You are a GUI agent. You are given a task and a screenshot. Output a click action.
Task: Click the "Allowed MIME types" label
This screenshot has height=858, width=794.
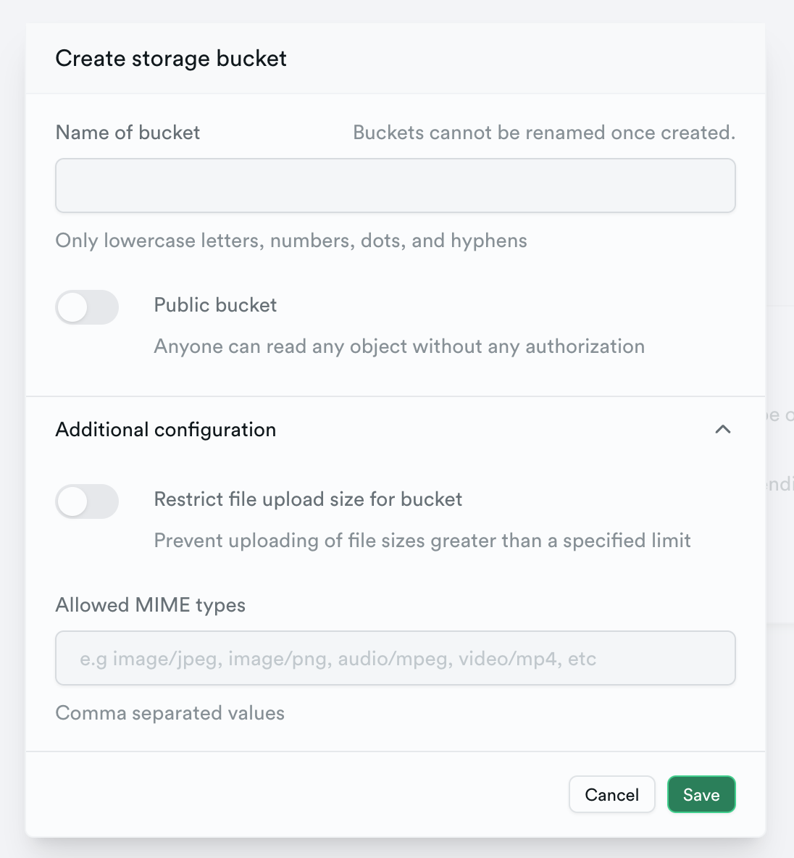click(151, 605)
